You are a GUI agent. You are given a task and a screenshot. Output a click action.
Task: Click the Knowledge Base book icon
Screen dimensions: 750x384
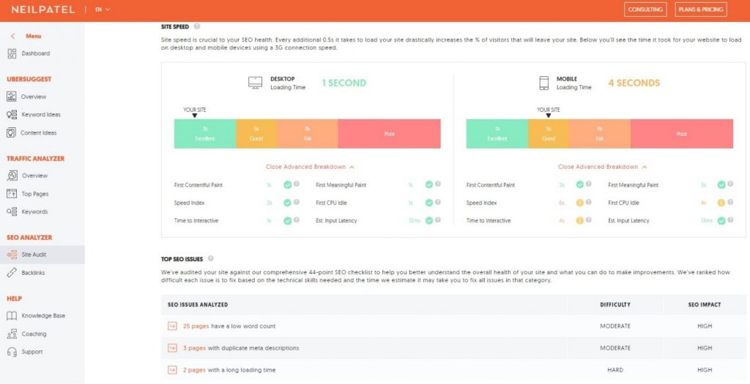click(x=12, y=316)
